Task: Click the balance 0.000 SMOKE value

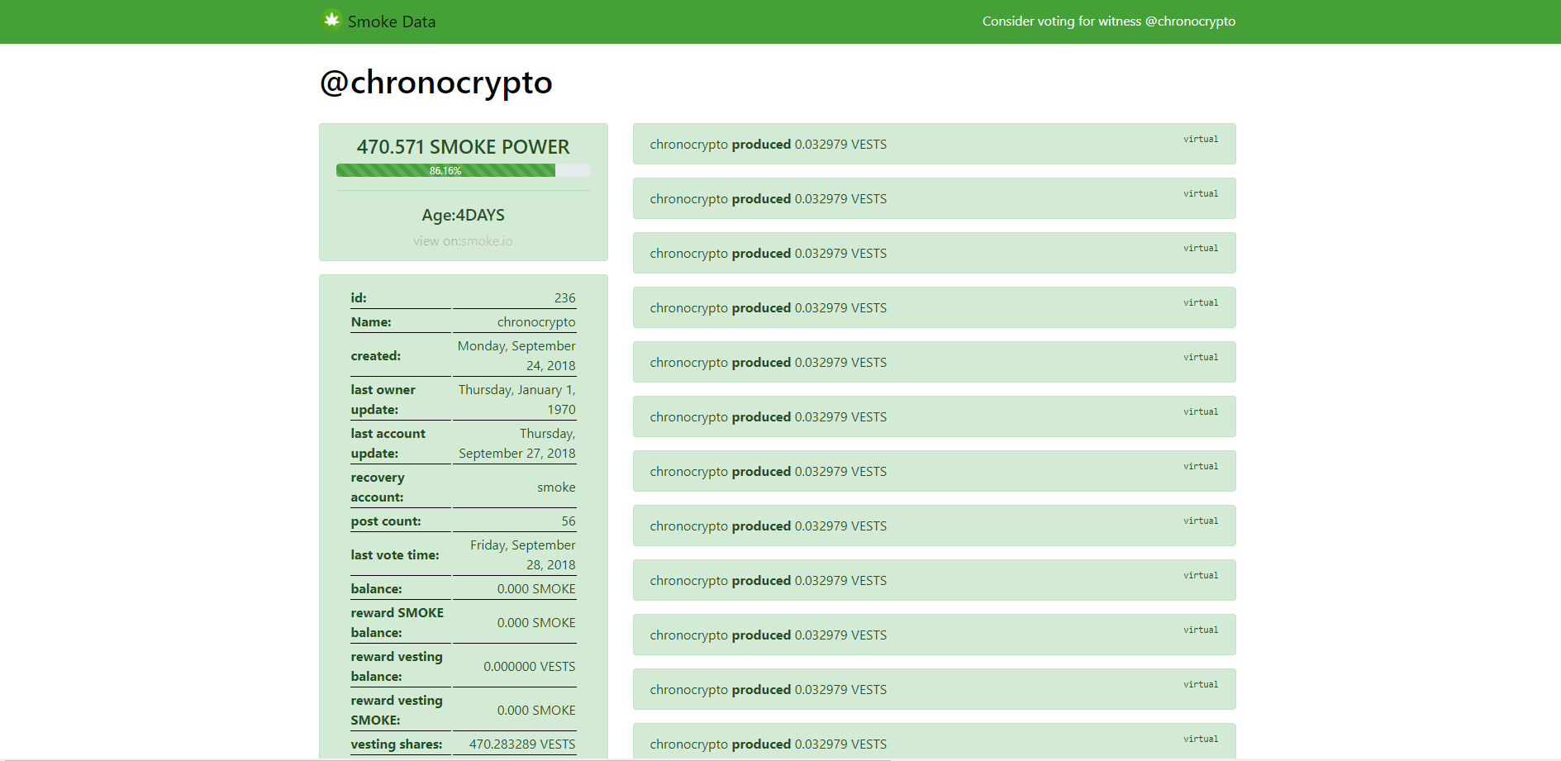Action: pyautogui.click(x=536, y=589)
